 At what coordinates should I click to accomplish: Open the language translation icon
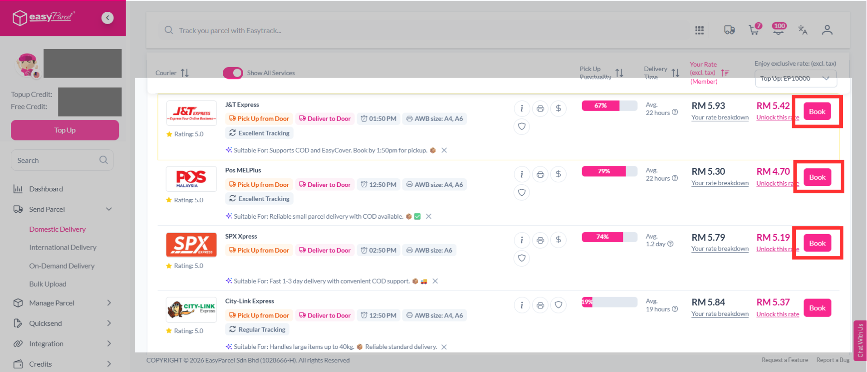click(803, 30)
